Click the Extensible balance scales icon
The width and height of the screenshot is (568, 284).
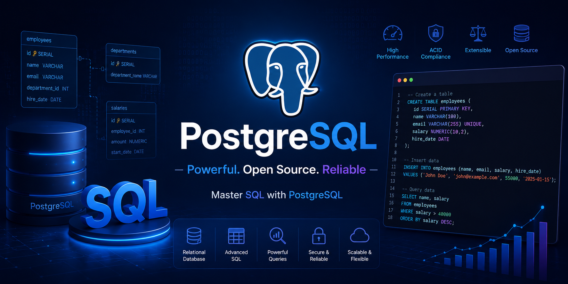[478, 33]
